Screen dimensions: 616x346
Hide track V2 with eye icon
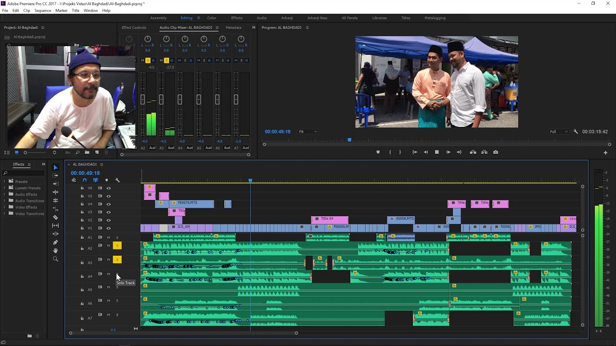click(x=108, y=220)
